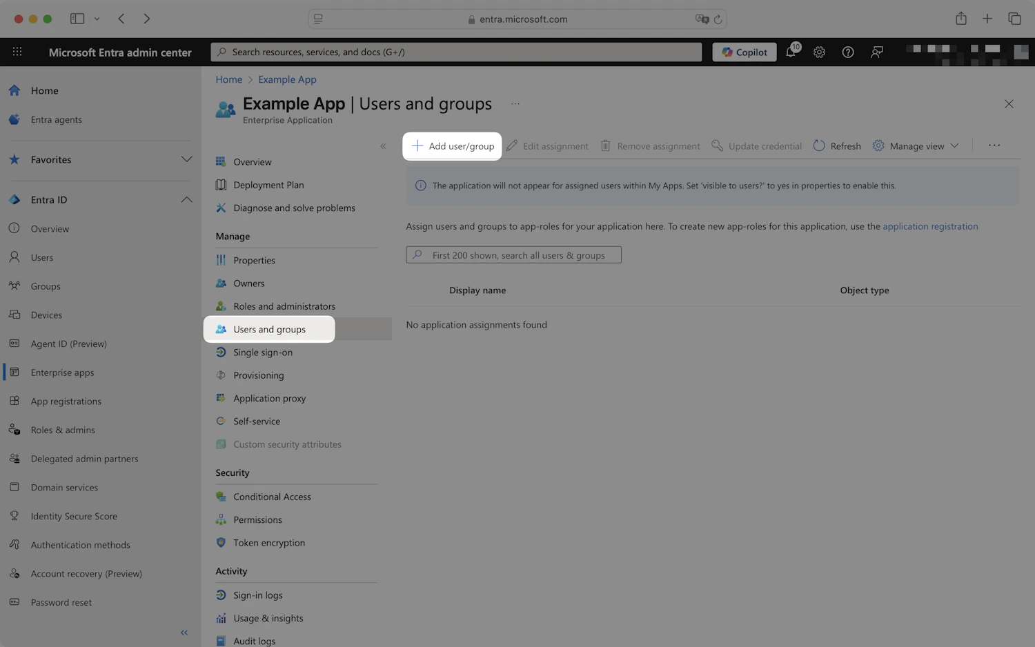Viewport: 1035px width, 647px height.
Task: Click the Groups icon in left navigation
Action: point(14,286)
